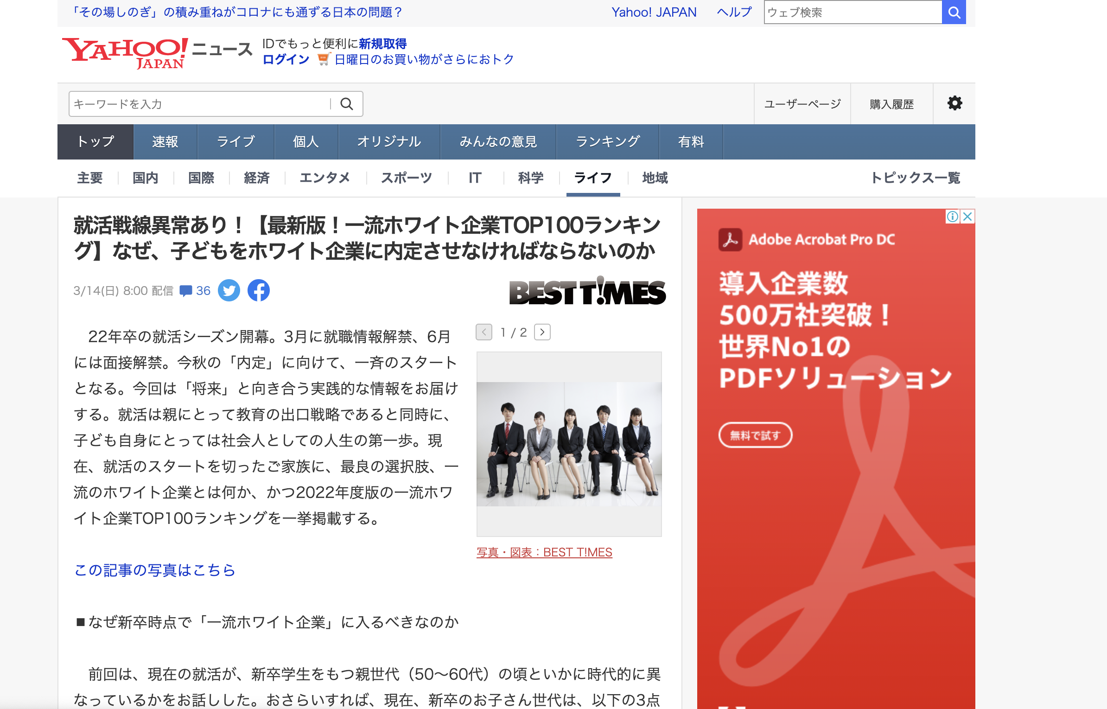1107x709 pixels.
Task: Click the Yahoo! JAPAN top link
Action: (654, 12)
